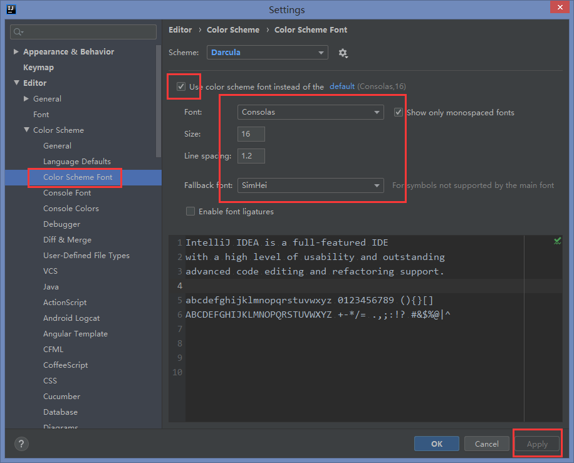
Task: Open the Font dropdown showing Consolas
Action: 310,112
